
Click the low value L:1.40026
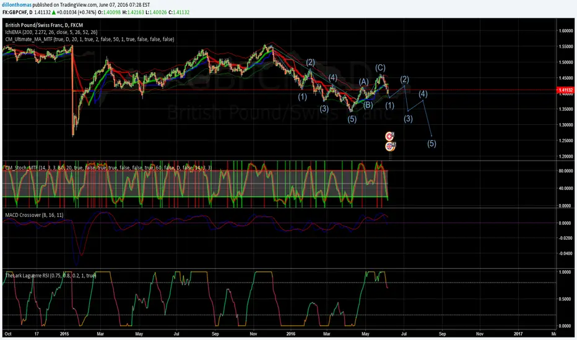point(156,12)
